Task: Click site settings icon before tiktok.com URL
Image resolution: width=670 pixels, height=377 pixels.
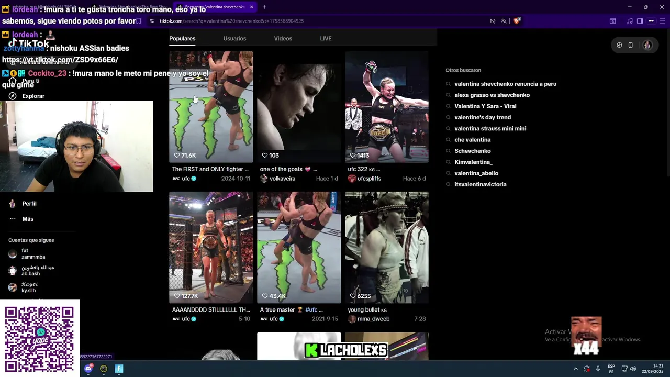Action: 152,21
